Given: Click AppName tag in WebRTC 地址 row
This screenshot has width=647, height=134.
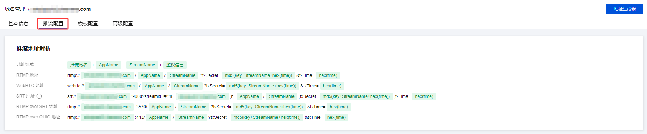Looking at the screenshot, I should tap(154, 86).
